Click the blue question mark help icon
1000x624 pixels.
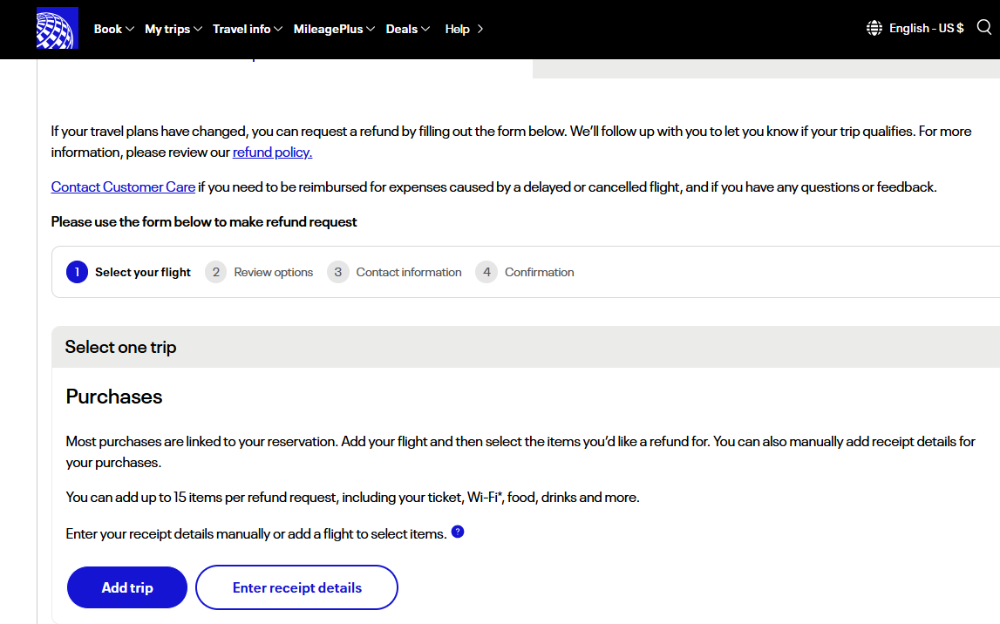click(457, 532)
